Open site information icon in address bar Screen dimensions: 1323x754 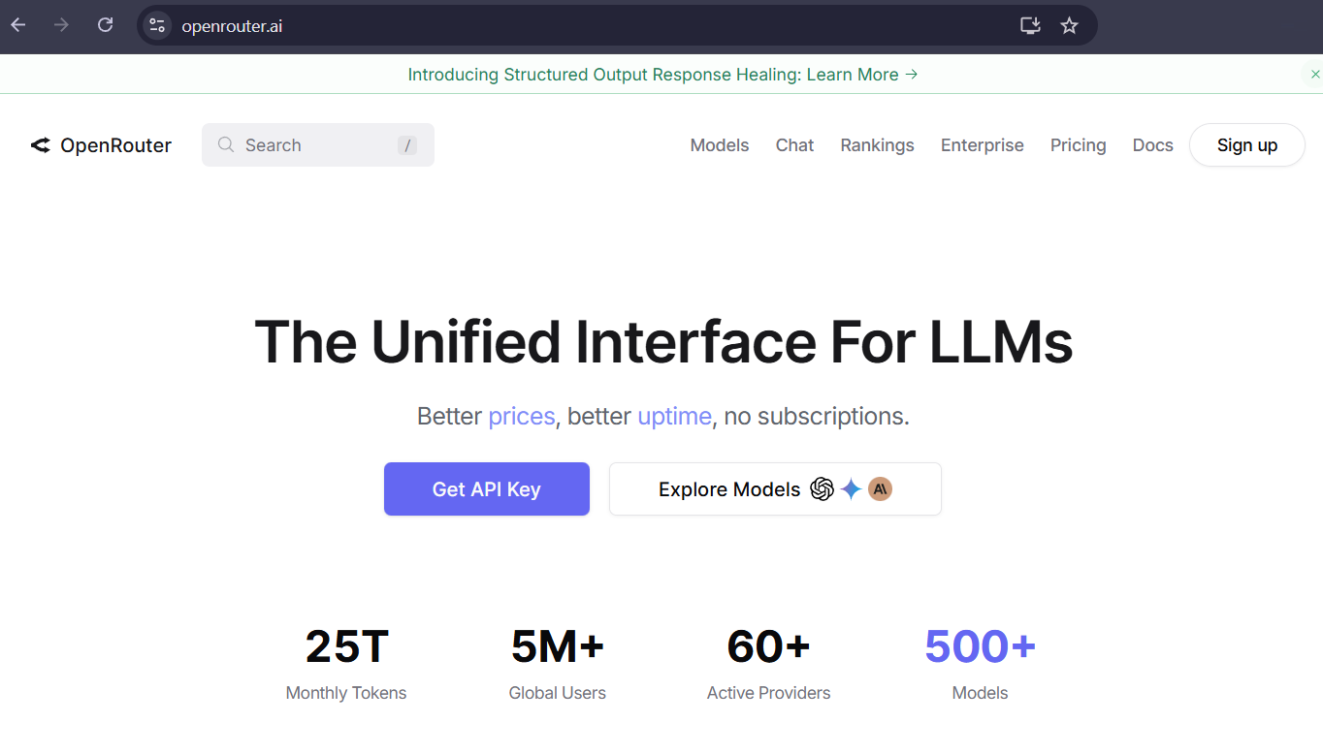[x=157, y=26]
